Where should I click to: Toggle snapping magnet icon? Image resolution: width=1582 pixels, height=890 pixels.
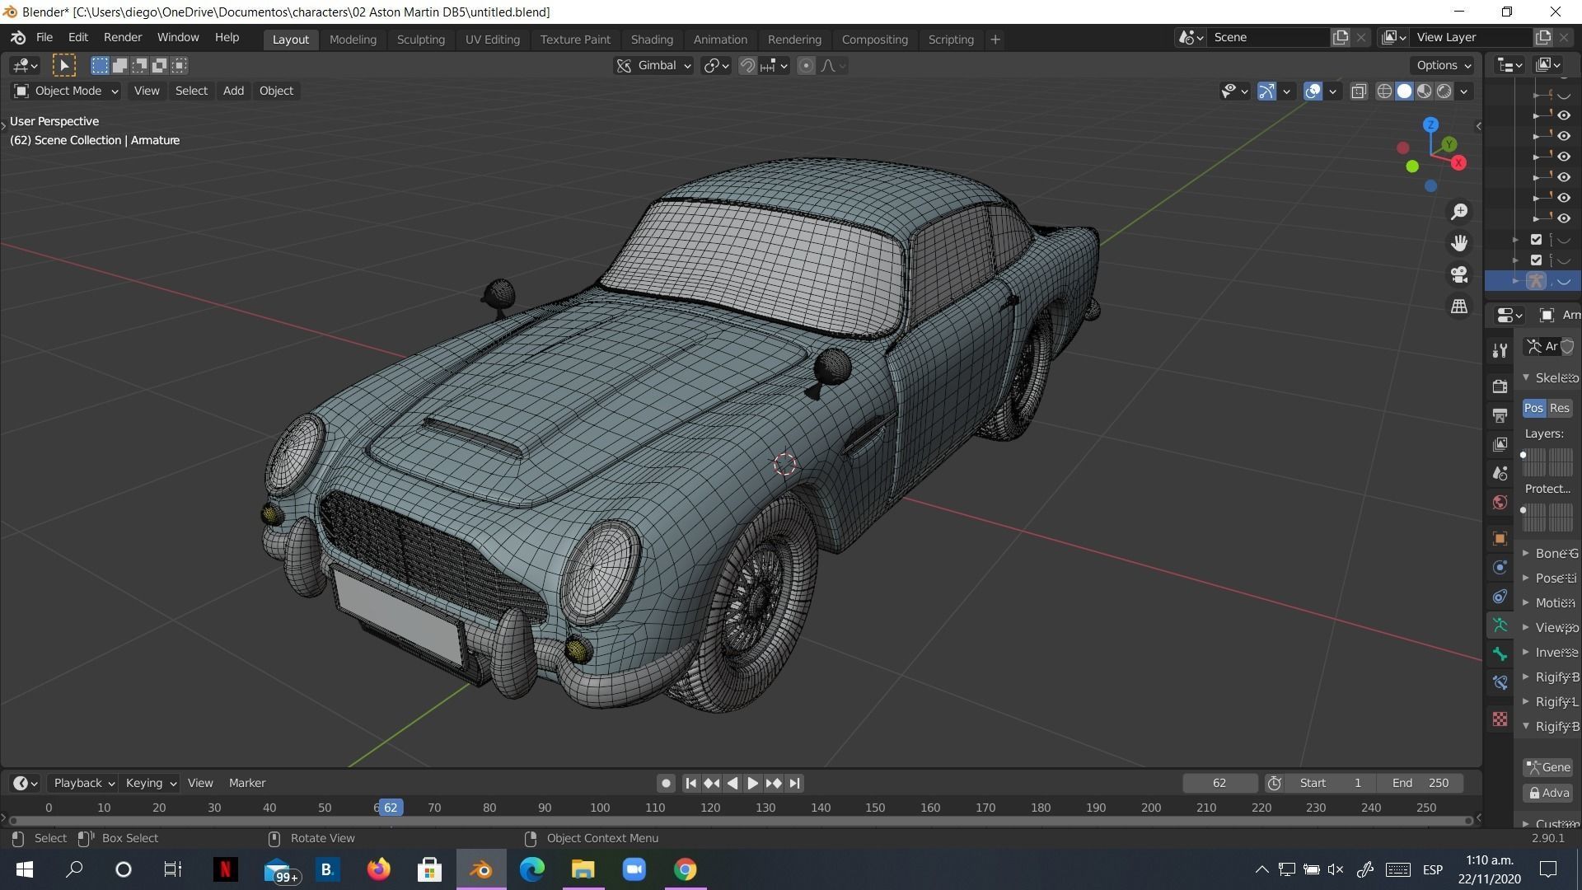[x=747, y=66]
